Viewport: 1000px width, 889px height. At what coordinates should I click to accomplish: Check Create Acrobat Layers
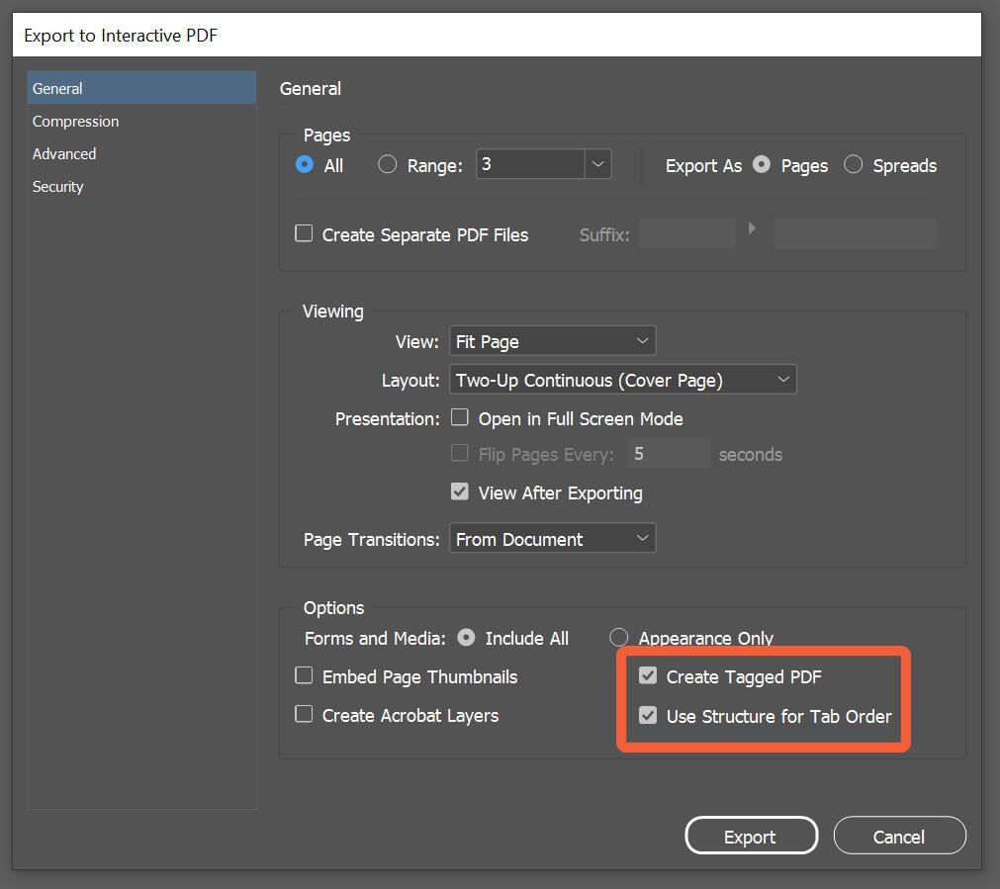click(304, 714)
